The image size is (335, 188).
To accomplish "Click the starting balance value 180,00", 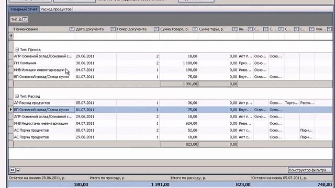I will pos(81,184).
